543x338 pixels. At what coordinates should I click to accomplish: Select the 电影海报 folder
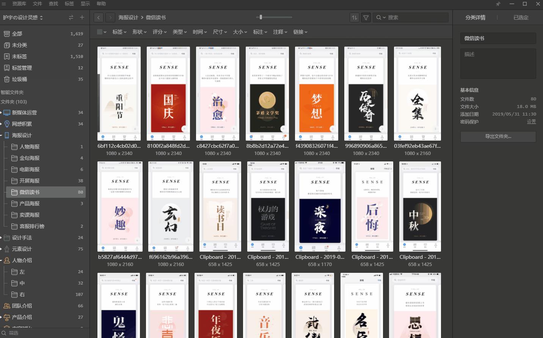(x=46, y=169)
